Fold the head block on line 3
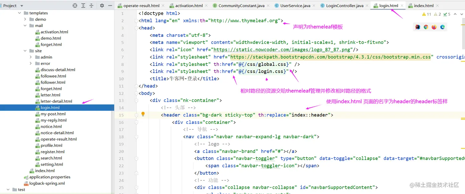 click(136, 28)
